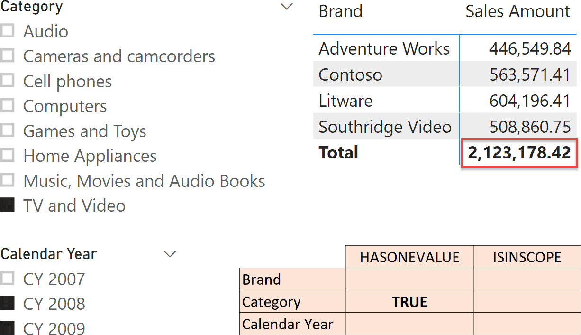Open the Calendar Year slicer chevron
Image resolution: width=581 pixels, height=335 pixels.
[x=170, y=254]
